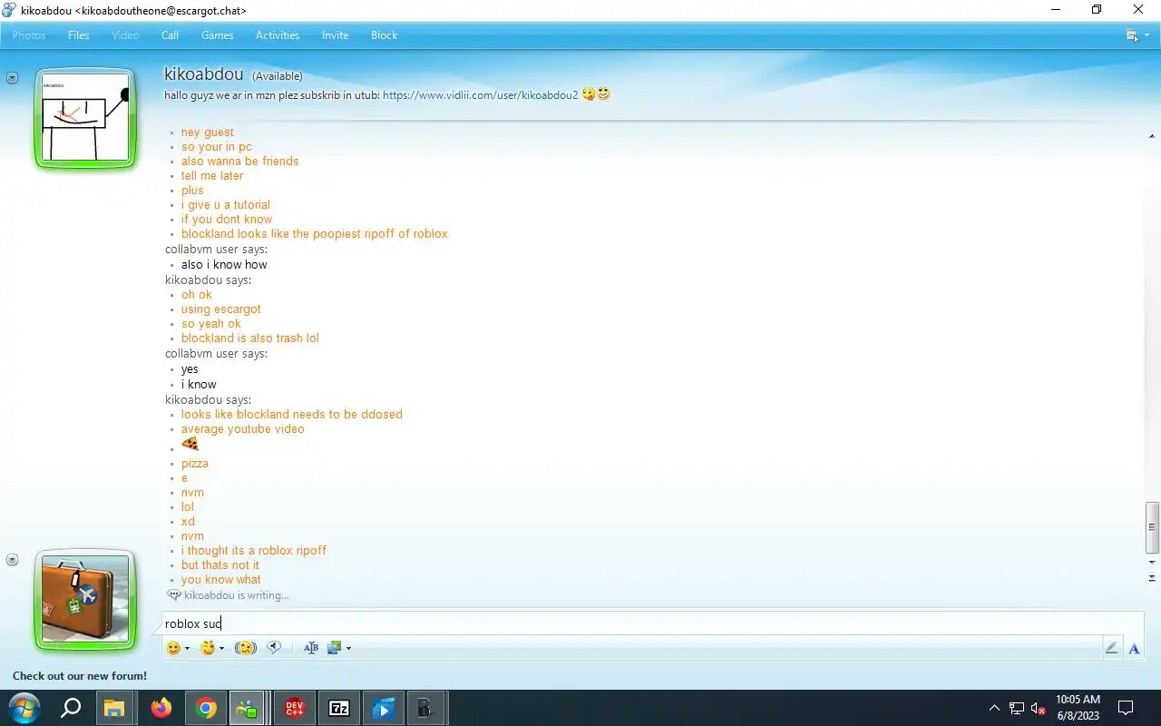Click message 'i thought its a roblox ripoff'
Viewport: 1161px width, 726px height.
(x=254, y=551)
